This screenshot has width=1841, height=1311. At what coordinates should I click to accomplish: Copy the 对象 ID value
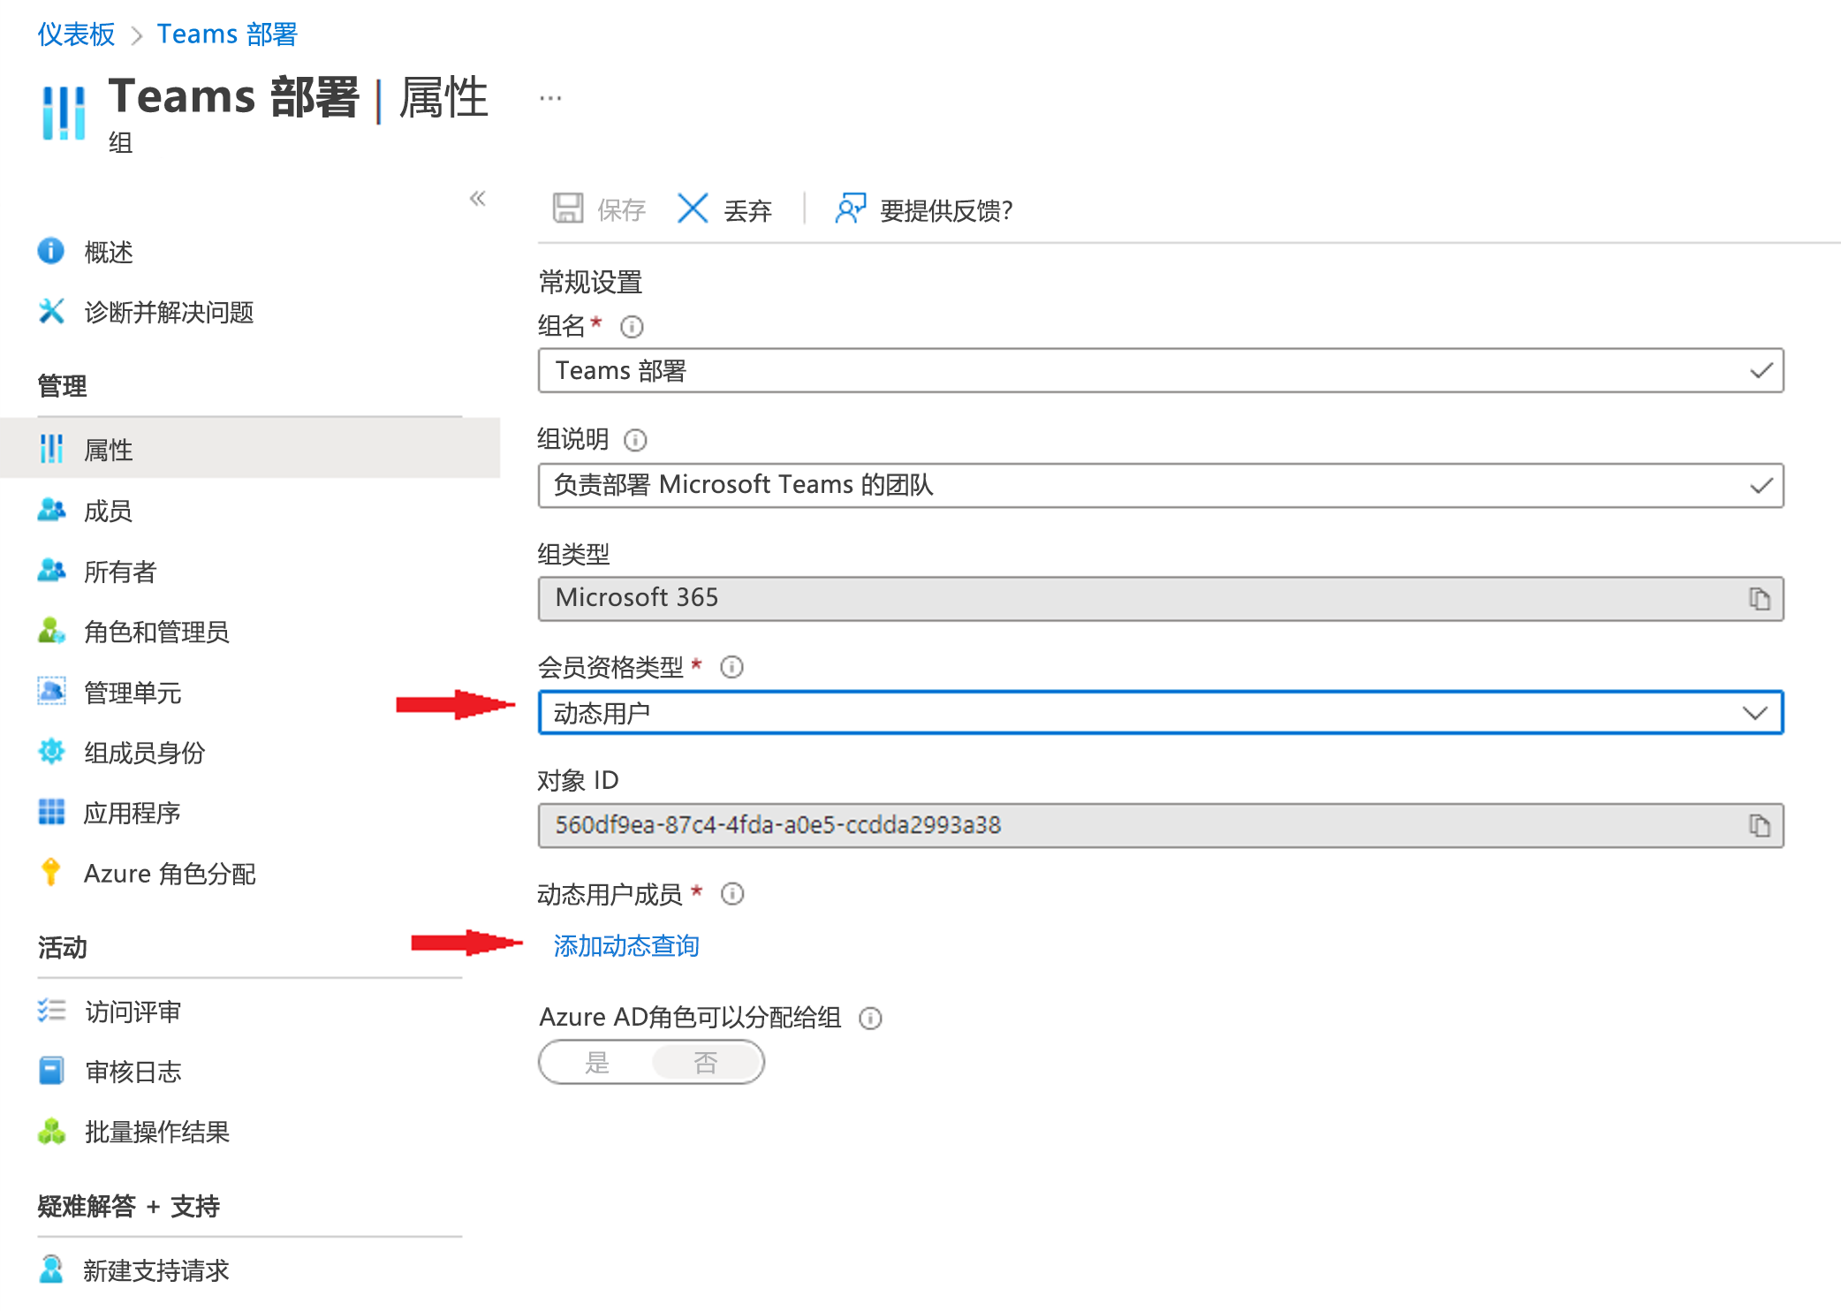click(x=1759, y=825)
